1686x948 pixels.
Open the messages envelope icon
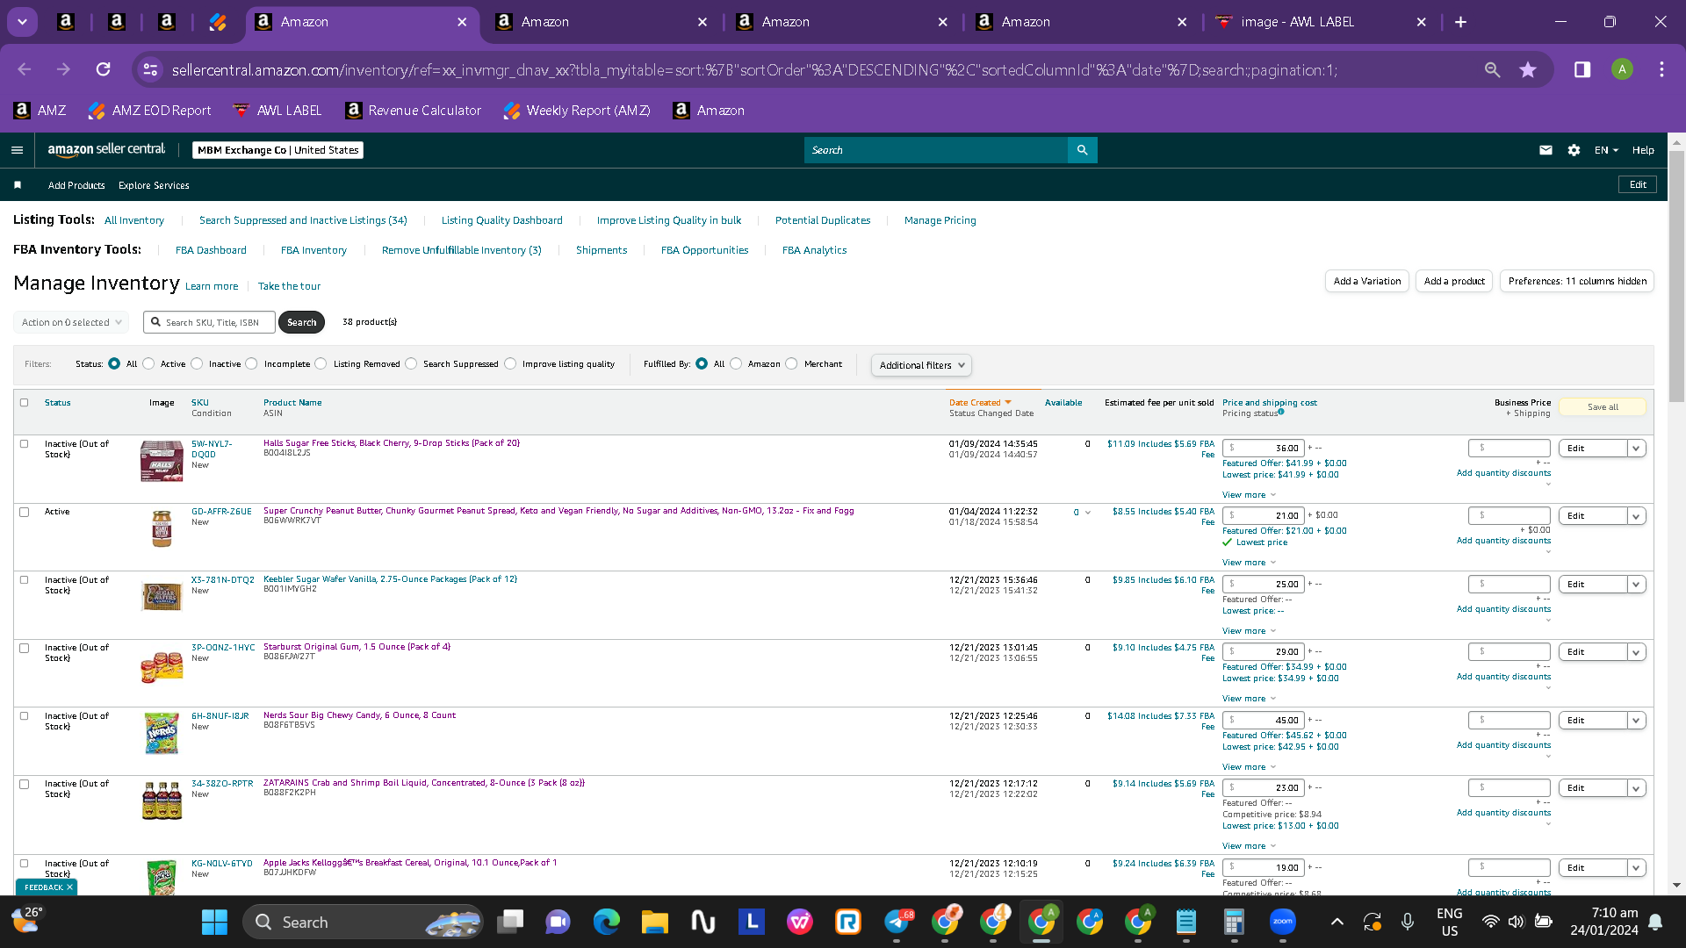pyautogui.click(x=1545, y=150)
